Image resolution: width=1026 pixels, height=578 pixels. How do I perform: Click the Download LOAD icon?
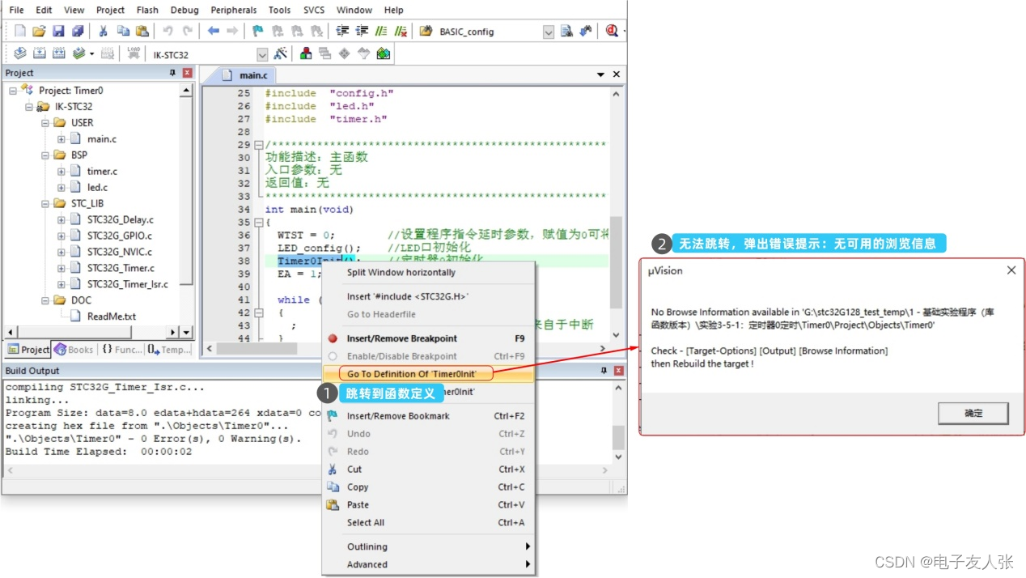point(134,53)
